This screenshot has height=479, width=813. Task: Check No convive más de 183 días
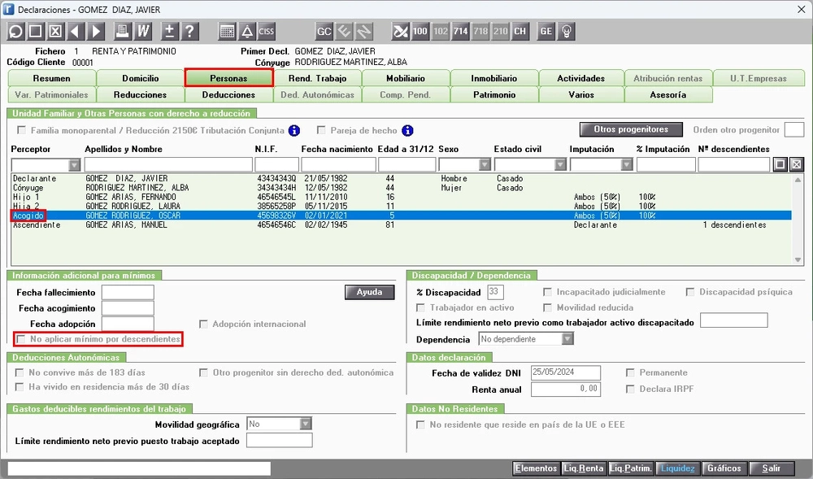pos(20,372)
